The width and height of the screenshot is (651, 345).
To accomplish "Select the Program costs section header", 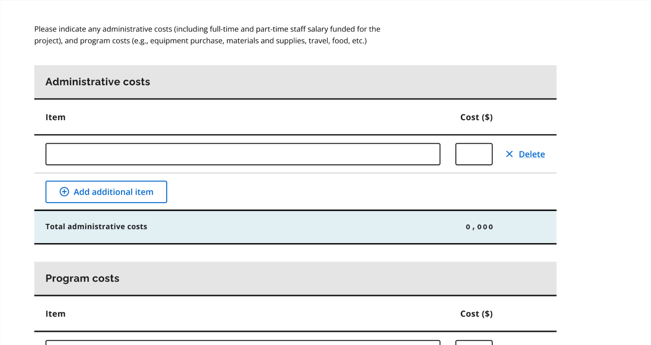I will pos(82,278).
